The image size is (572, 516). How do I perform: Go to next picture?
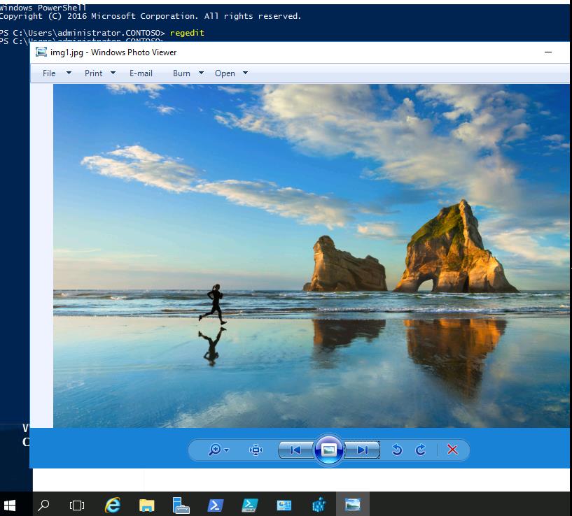362,450
